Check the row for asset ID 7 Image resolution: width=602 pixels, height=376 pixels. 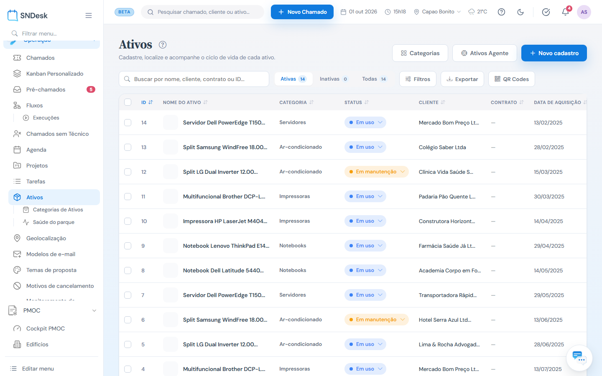[128, 295]
